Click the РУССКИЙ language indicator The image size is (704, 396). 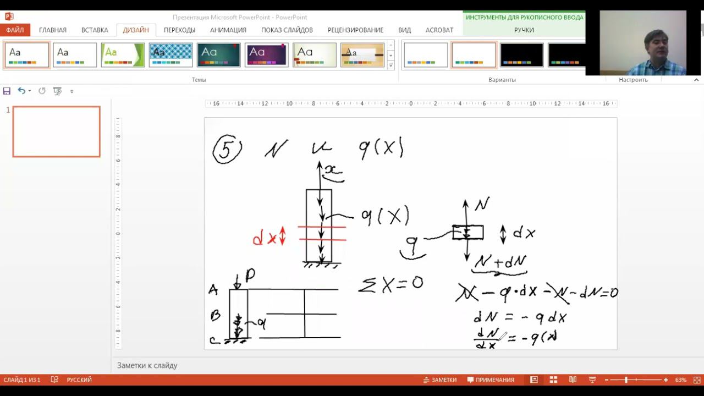[79, 380]
